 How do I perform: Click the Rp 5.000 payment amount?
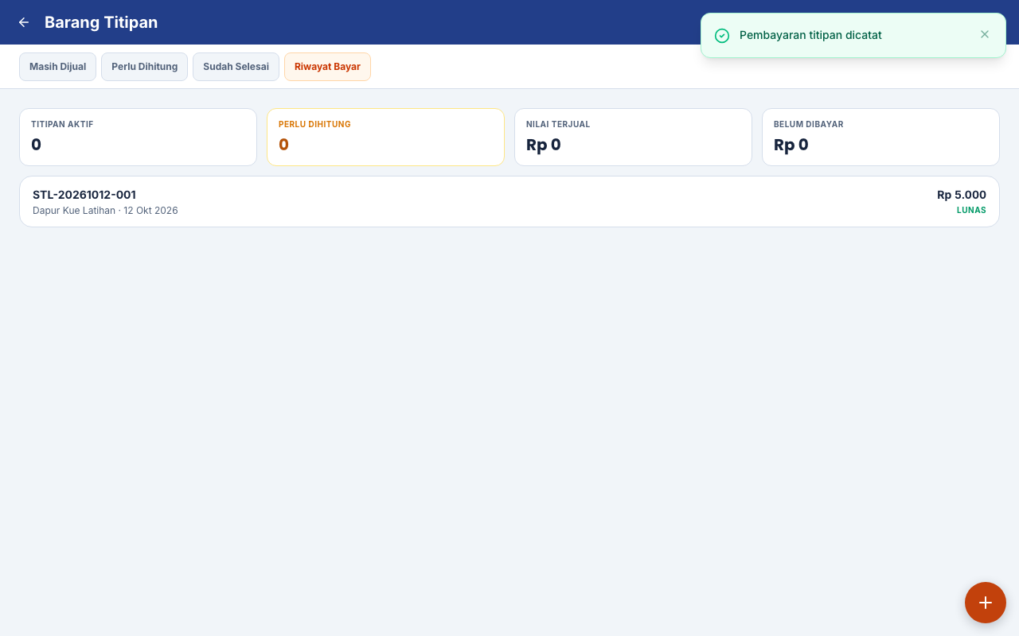point(962,195)
